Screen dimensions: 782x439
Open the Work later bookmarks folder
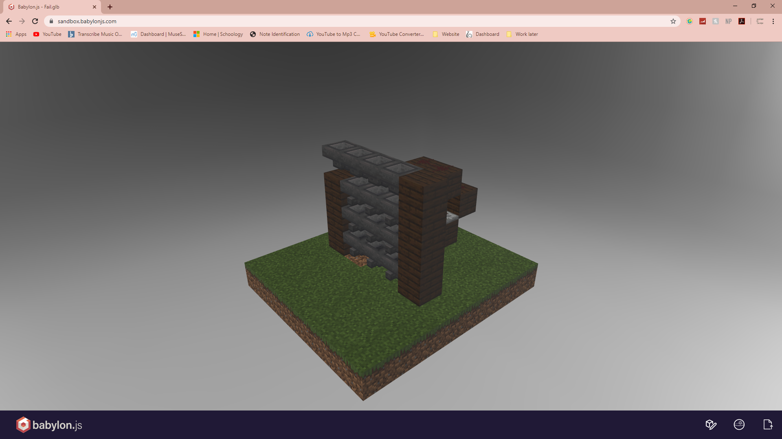point(522,34)
